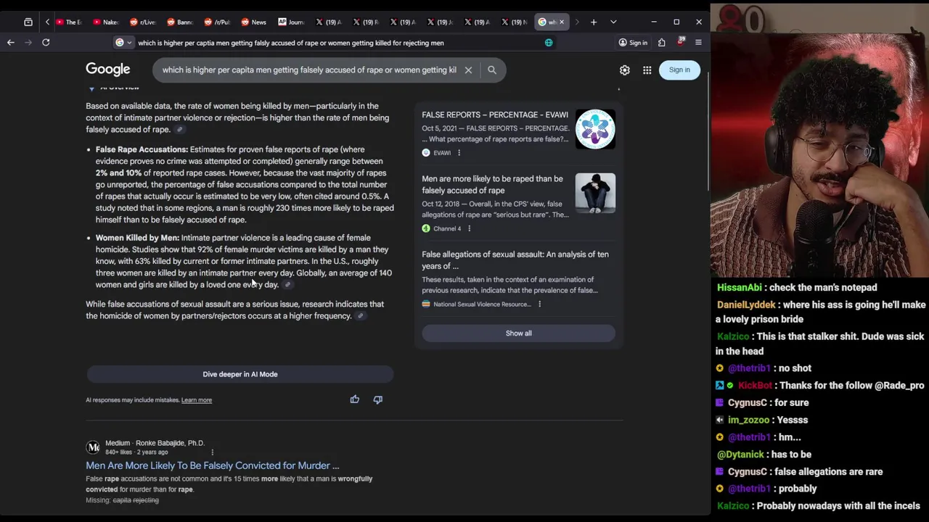The width and height of the screenshot is (929, 522).
Task: Open 'False allegations of sexual assault' source
Action: [x=515, y=260]
